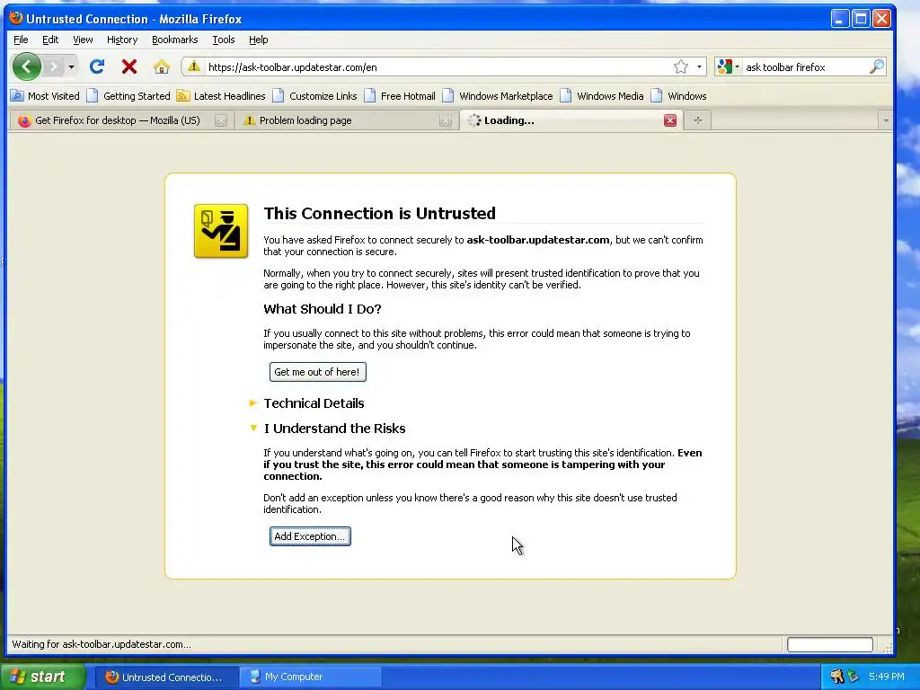920x690 pixels.
Task: Close the Loading tab with red X
Action: coord(670,120)
